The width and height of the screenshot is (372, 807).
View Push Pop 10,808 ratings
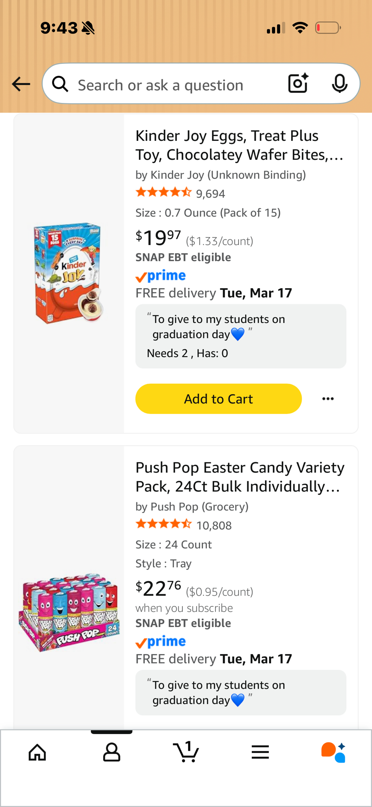pyautogui.click(x=214, y=525)
